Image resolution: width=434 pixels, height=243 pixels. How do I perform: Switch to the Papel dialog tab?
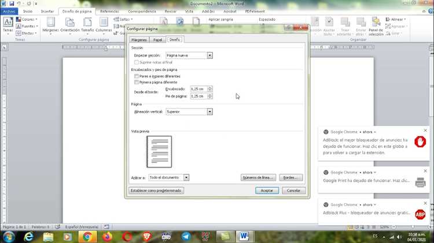(x=157, y=40)
